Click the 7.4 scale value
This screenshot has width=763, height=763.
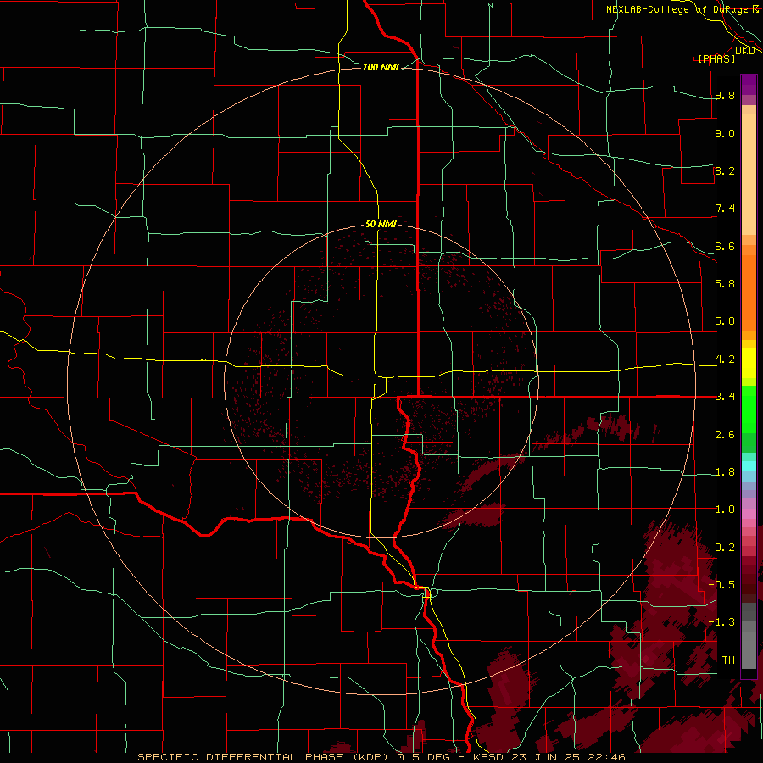pos(725,209)
